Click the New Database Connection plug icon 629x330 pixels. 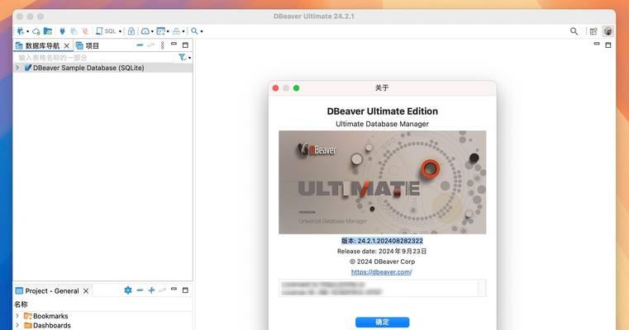tap(21, 31)
